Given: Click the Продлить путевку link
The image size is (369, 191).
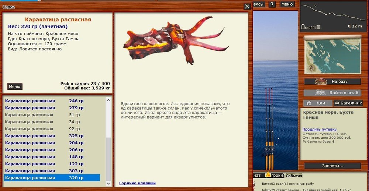Looking at the screenshot, I should [320, 129].
